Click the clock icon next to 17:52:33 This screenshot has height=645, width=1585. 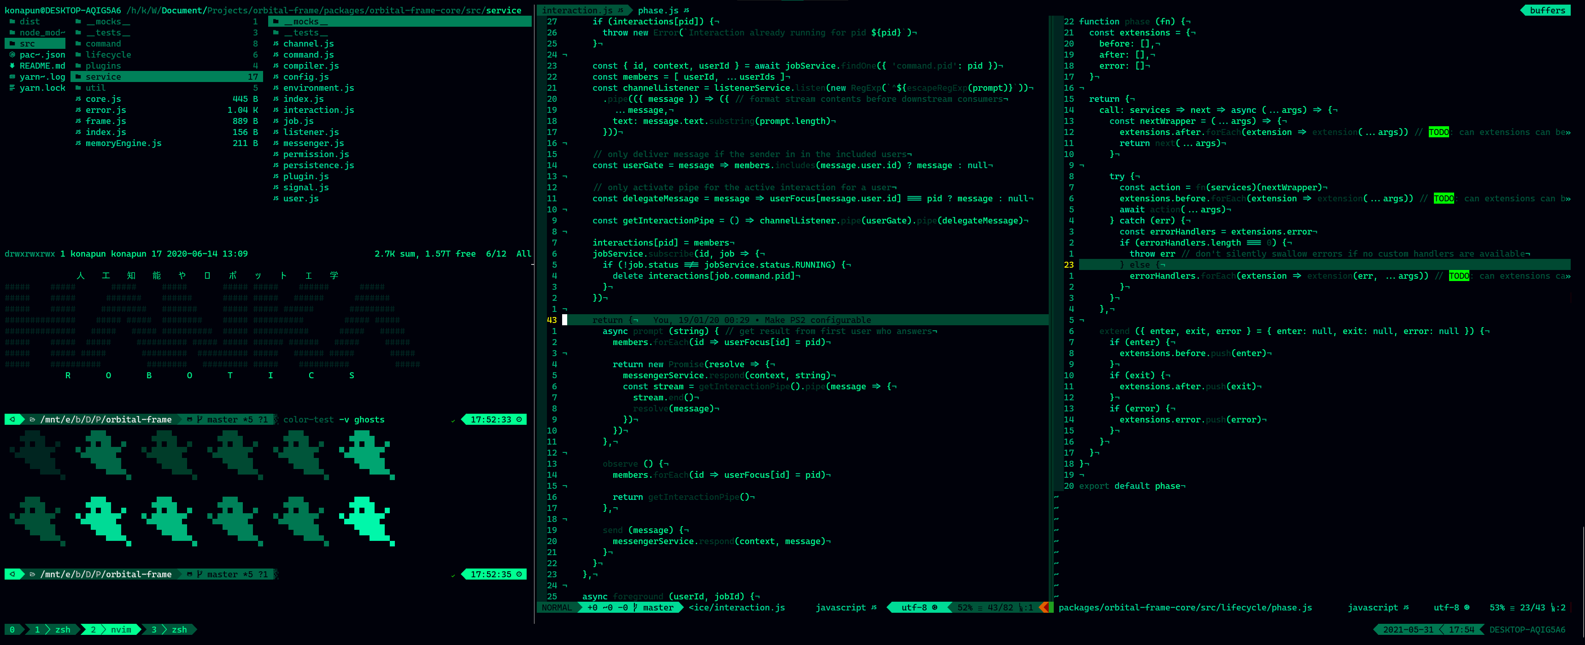pos(519,420)
